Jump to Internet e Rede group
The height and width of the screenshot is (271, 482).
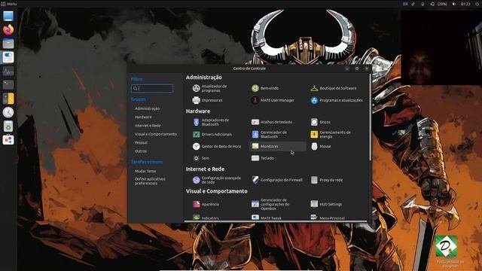pos(148,126)
